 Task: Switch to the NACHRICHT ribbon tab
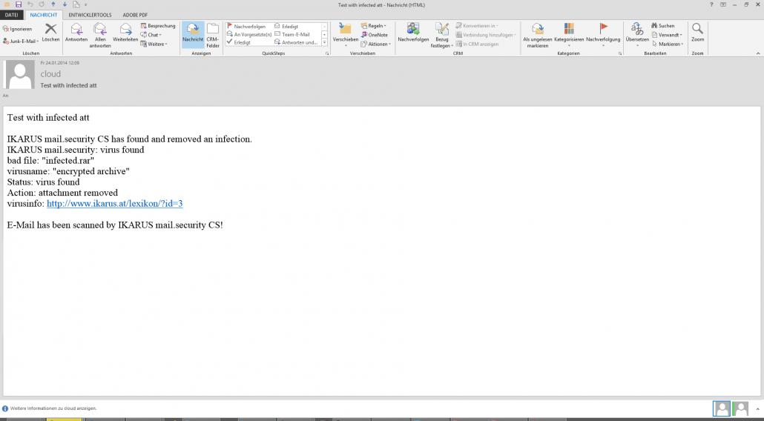pyautogui.click(x=43, y=15)
